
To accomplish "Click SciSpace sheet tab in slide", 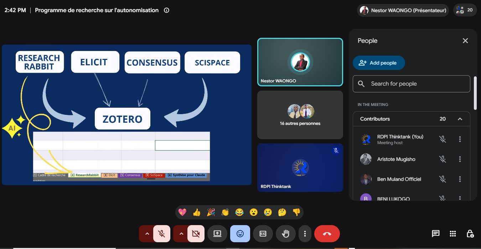I will [x=154, y=175].
